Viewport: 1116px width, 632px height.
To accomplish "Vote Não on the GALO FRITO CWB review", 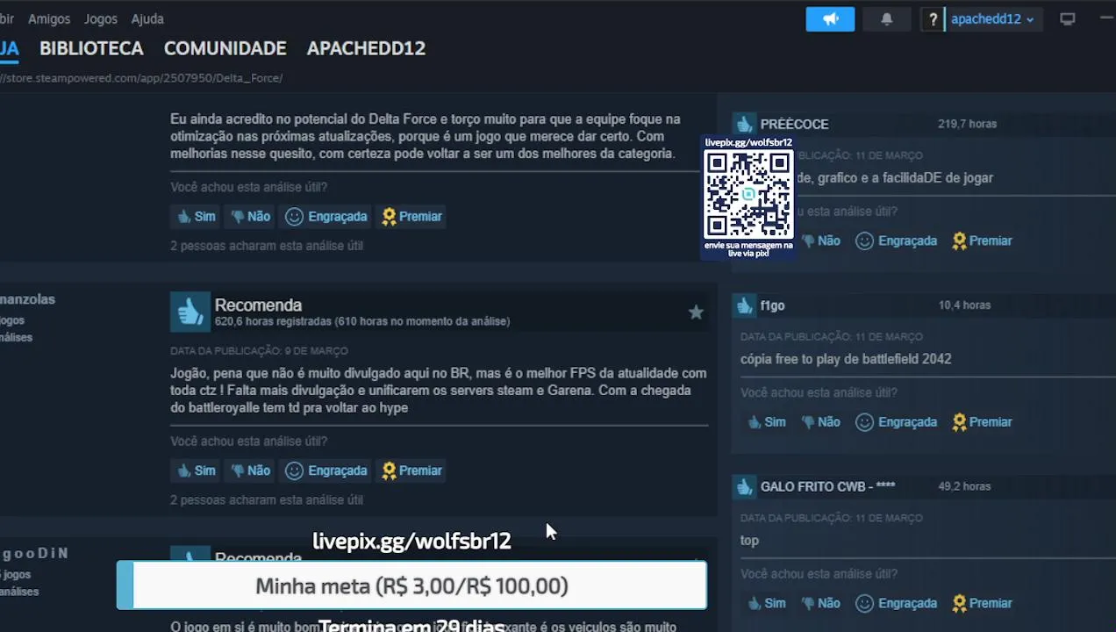I will [819, 603].
